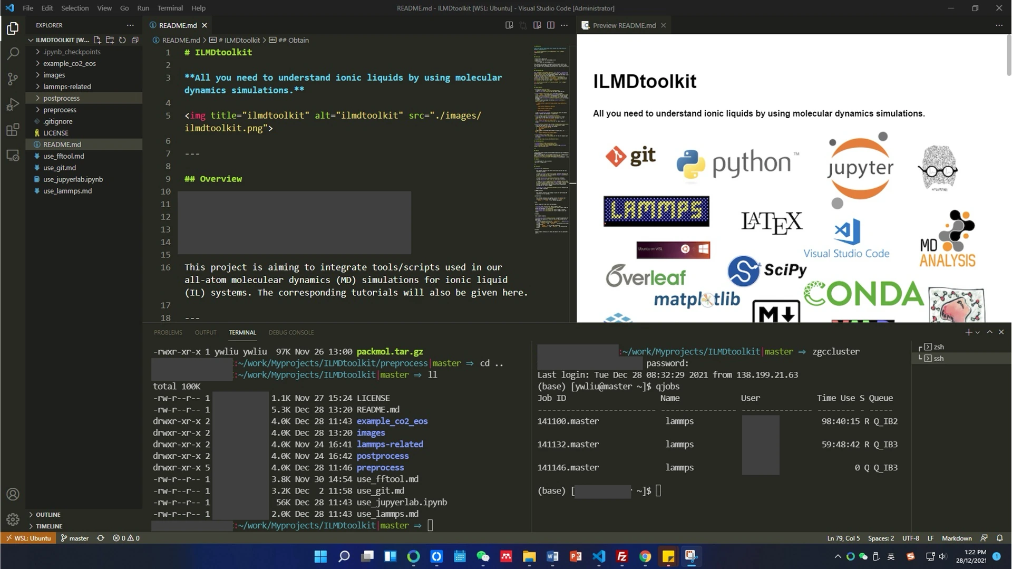
Task: Change LF end-of-line sequence
Action: (x=930, y=538)
